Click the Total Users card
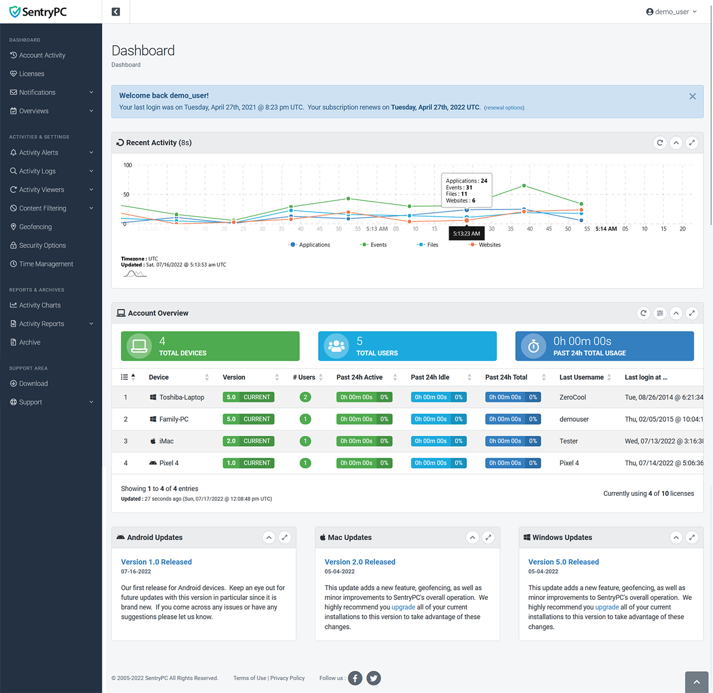The image size is (713, 693). coord(407,346)
